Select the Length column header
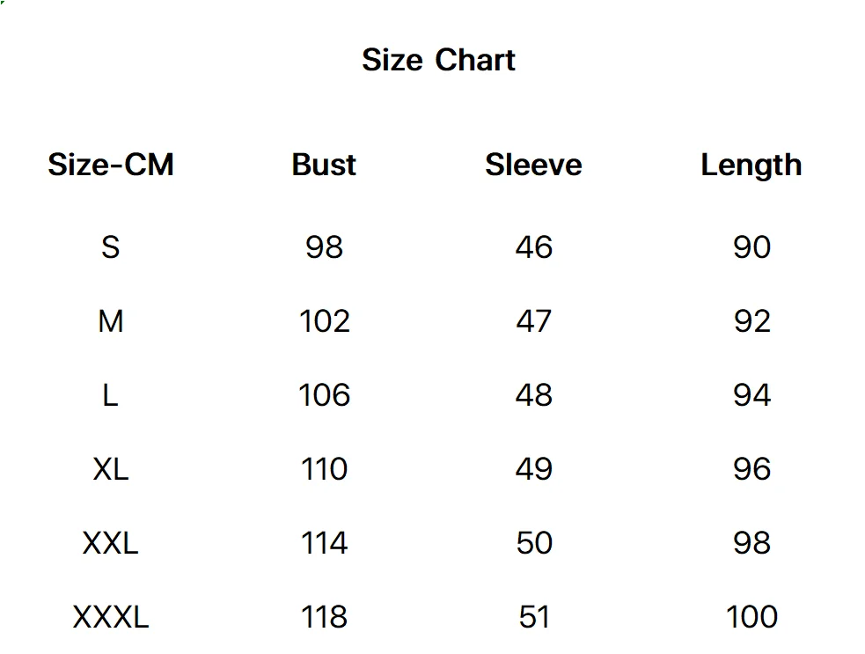Image resolution: width=865 pixels, height=654 pixels. click(x=751, y=165)
